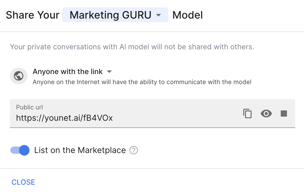
Task: Open help for List on the Marketplace
Action: (x=134, y=150)
